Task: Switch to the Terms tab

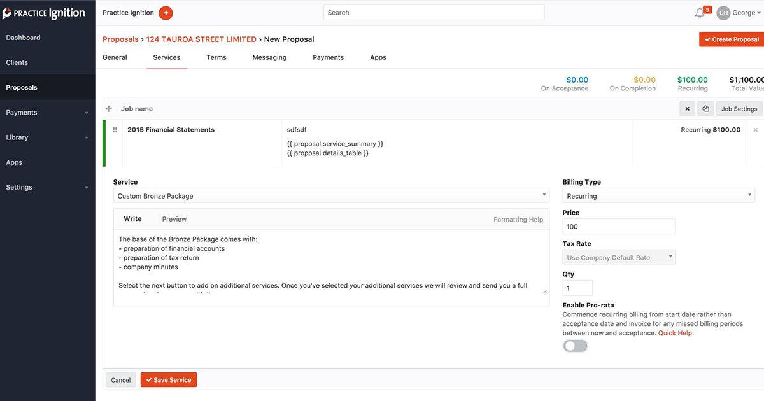Action: [216, 57]
